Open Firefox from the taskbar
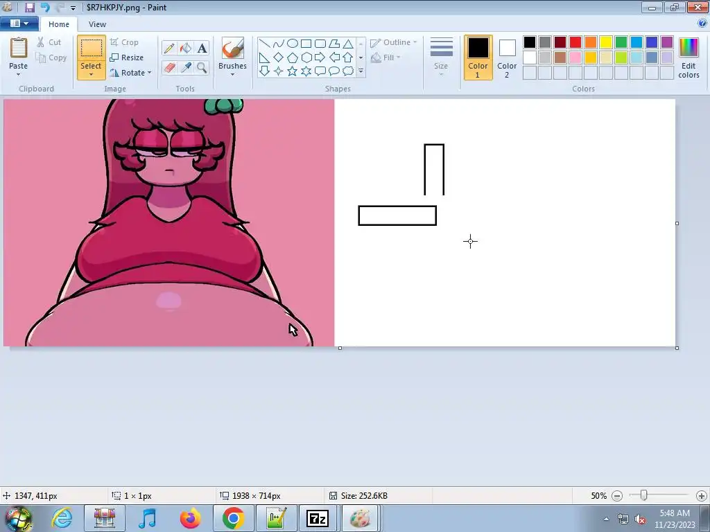710x532 pixels. (x=190, y=518)
